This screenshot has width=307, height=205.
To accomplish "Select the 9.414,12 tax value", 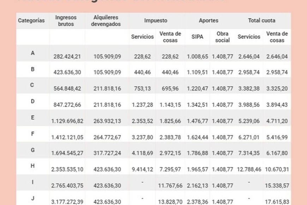I will pyautogui.click(x=142, y=169).
